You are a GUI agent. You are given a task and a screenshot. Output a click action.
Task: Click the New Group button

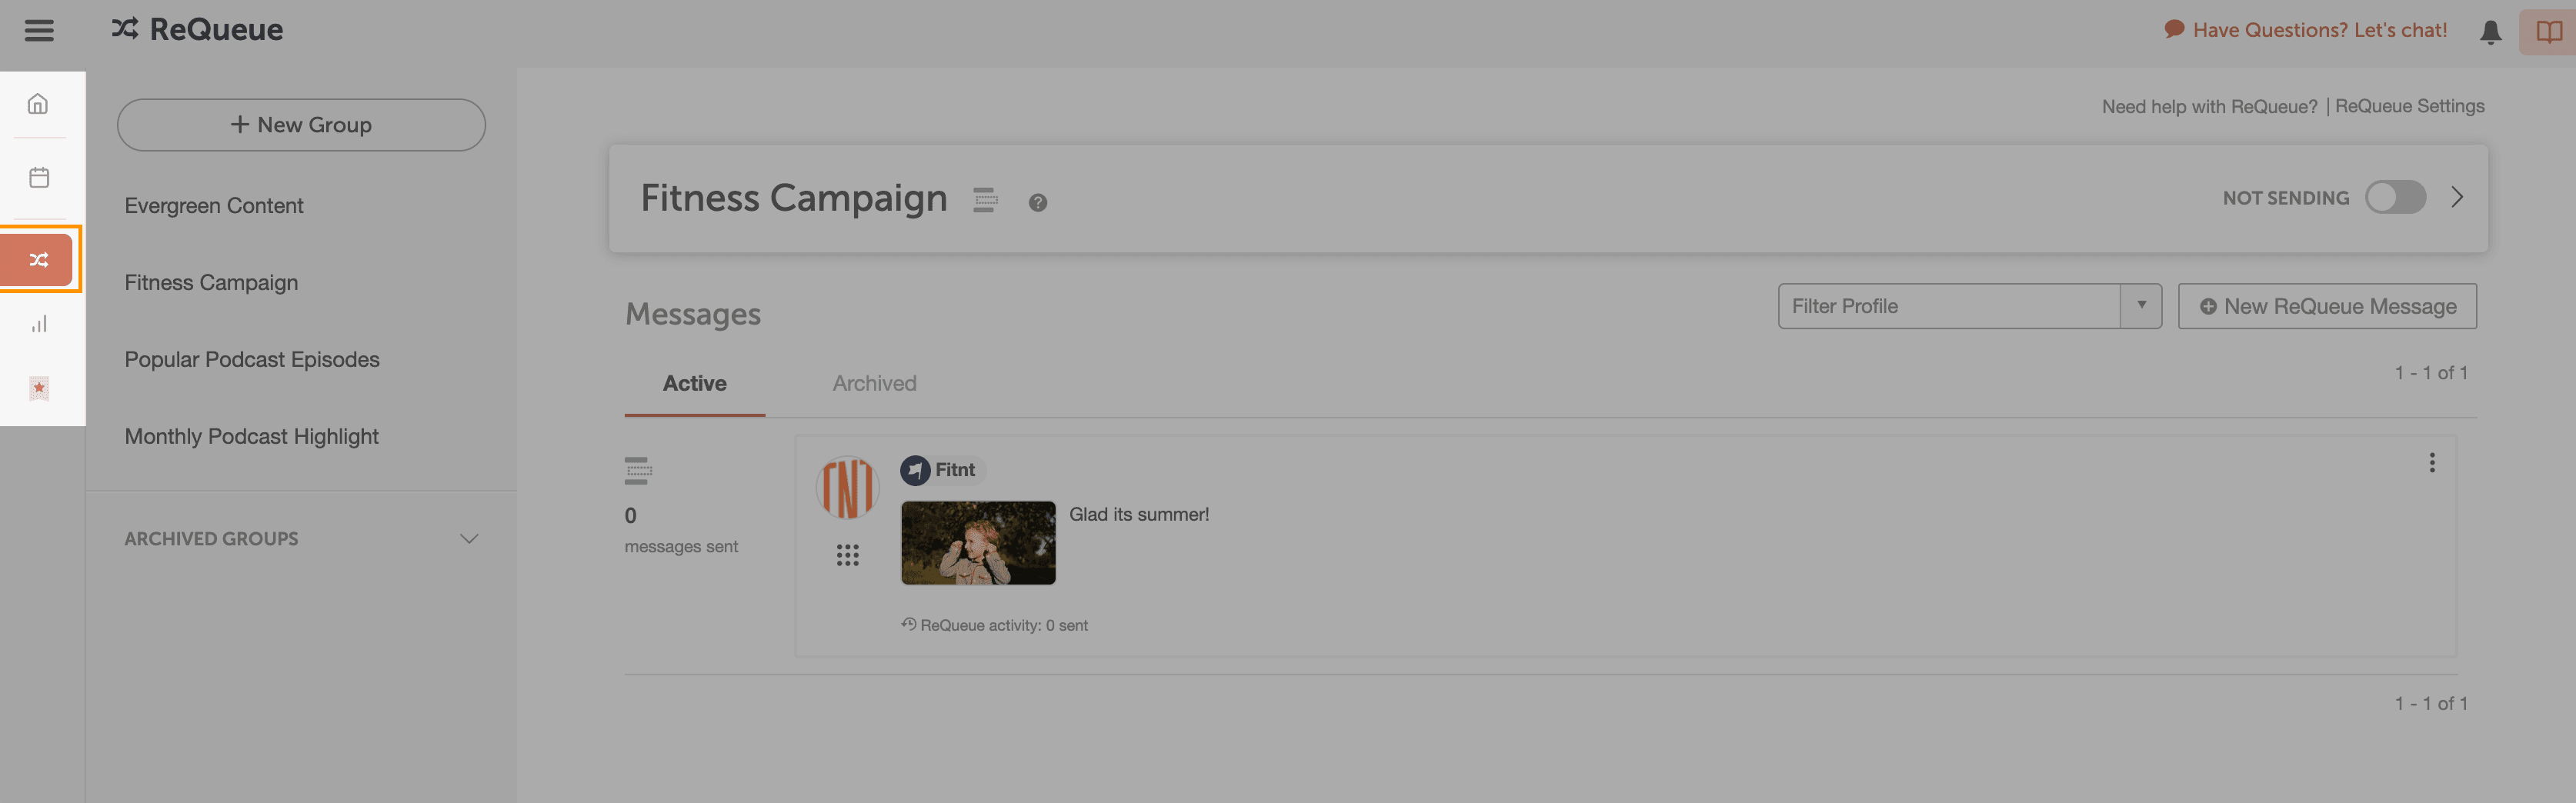(x=301, y=125)
